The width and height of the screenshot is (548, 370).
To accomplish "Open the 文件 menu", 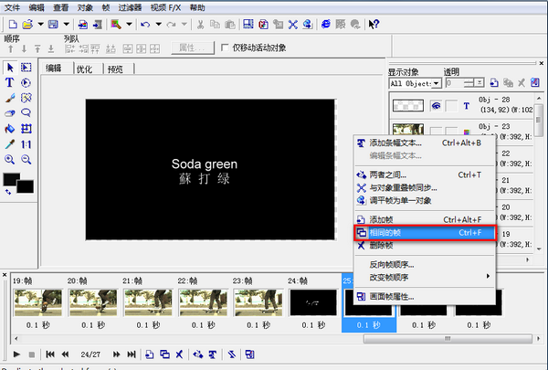I will (12, 7).
